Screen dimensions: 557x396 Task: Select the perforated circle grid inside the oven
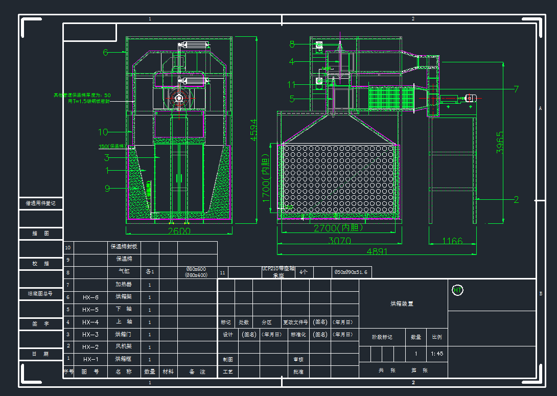coord(337,180)
